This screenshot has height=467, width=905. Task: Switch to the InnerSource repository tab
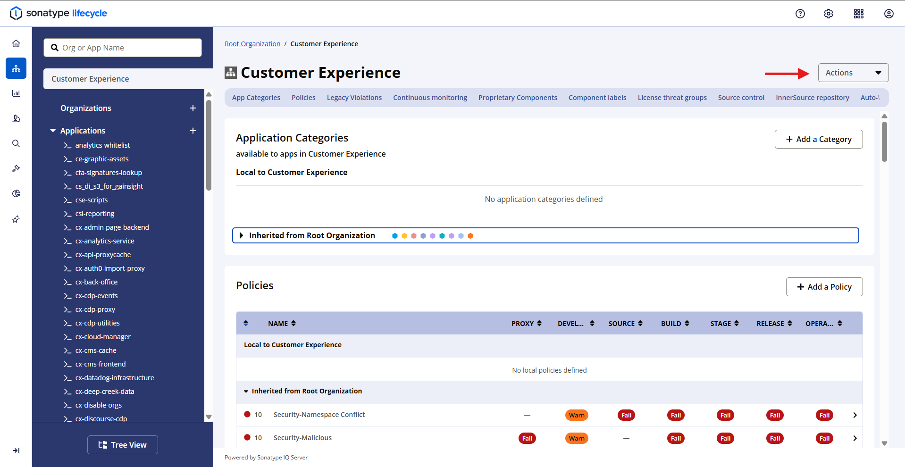pyautogui.click(x=813, y=98)
